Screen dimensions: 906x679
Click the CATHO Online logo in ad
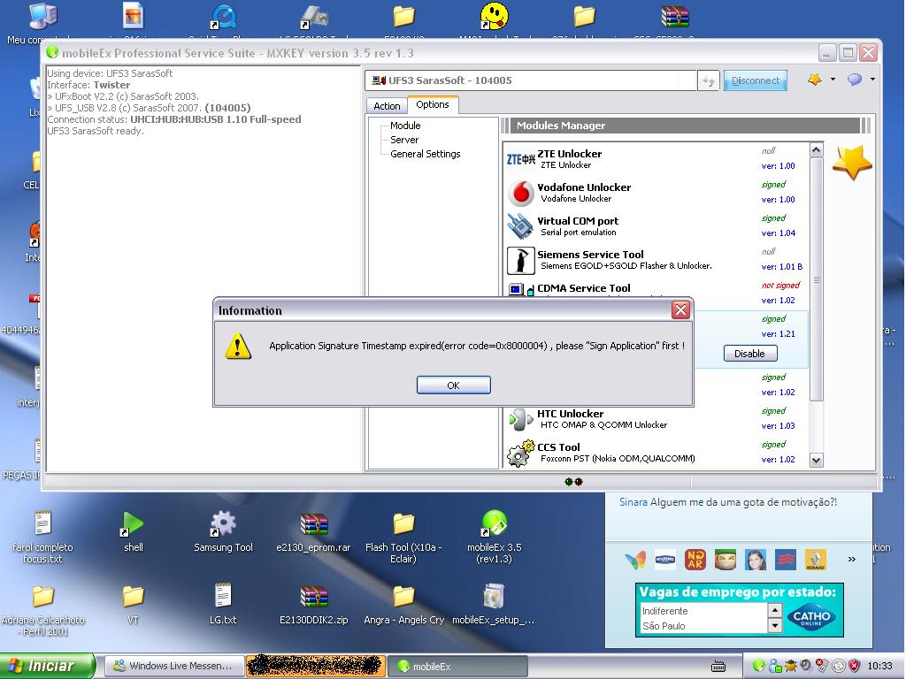811,617
